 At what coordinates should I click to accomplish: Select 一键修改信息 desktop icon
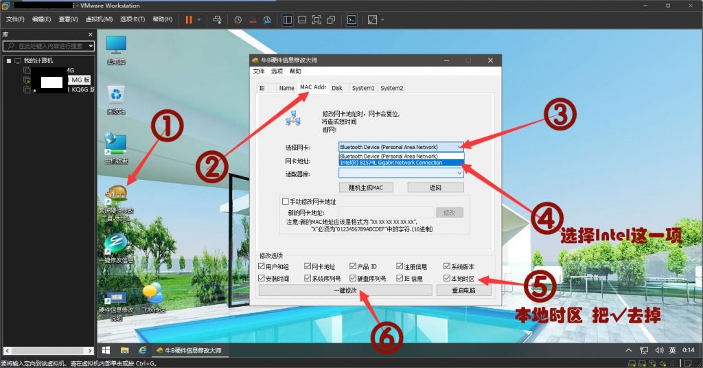coord(116,249)
